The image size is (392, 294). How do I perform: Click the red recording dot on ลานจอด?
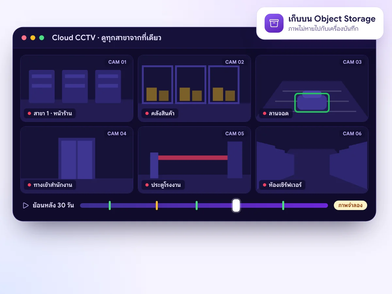click(x=264, y=113)
